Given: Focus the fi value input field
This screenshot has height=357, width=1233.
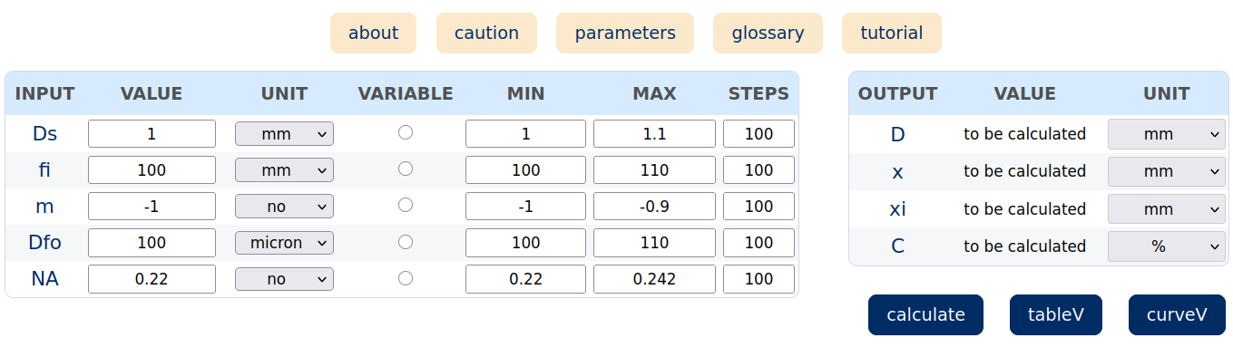Looking at the screenshot, I should (x=152, y=170).
